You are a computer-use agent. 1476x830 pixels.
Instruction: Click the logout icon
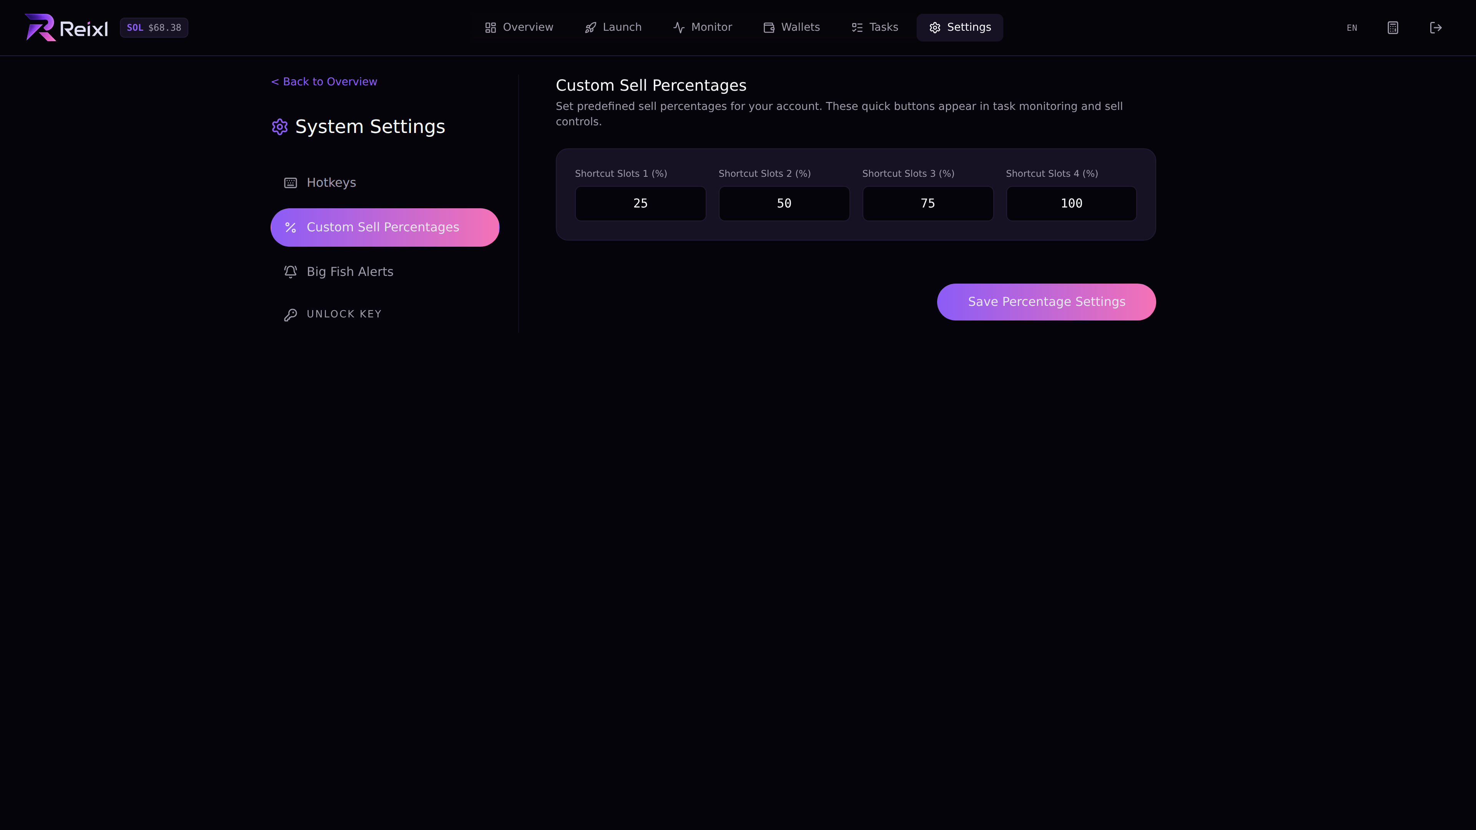(1435, 28)
